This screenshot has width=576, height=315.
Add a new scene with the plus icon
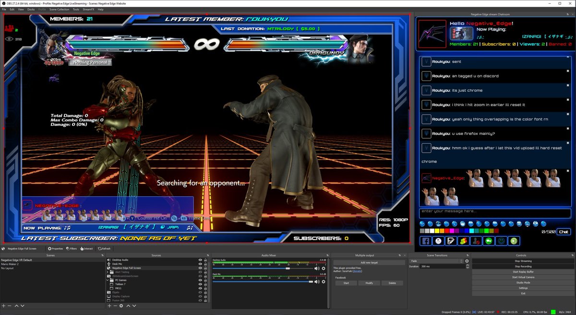[4, 305]
